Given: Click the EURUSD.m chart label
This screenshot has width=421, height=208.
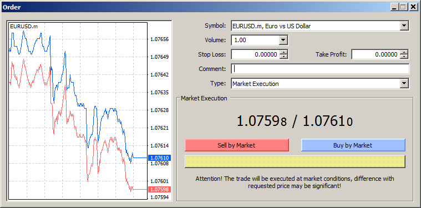Looking at the screenshot, I should click(20, 26).
